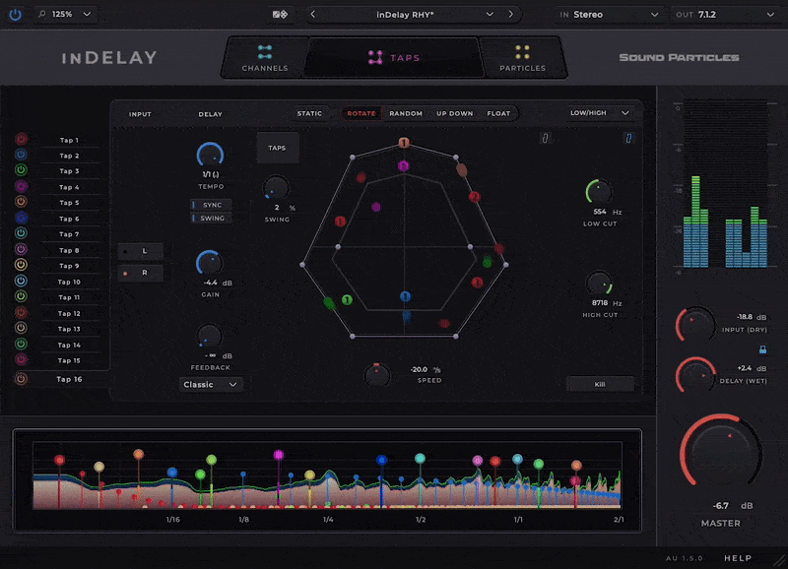This screenshot has width=788, height=569.
Task: Toggle Tap 6 power icon
Action: coord(21,218)
